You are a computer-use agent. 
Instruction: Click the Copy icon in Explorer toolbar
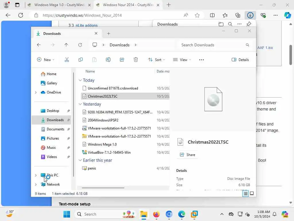point(81,60)
